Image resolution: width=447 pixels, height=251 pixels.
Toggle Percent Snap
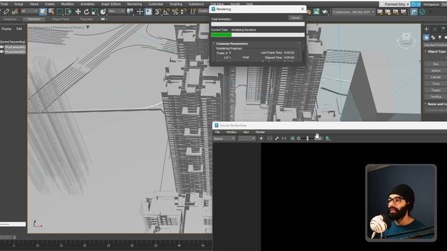[x=175, y=12]
